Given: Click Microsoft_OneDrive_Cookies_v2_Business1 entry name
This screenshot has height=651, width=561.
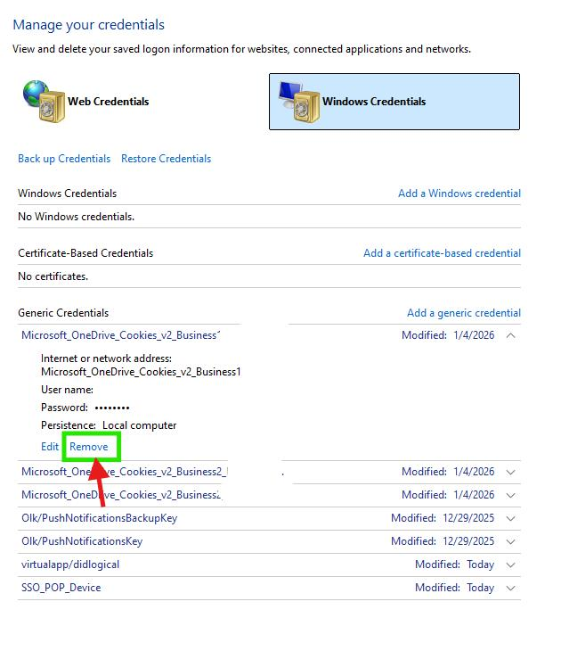Looking at the screenshot, I should tap(120, 335).
